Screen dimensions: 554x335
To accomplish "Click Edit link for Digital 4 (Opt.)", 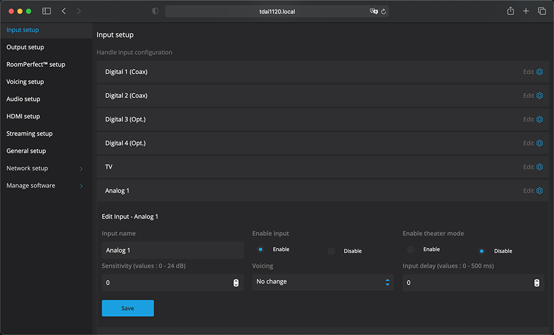I will pyautogui.click(x=528, y=143).
